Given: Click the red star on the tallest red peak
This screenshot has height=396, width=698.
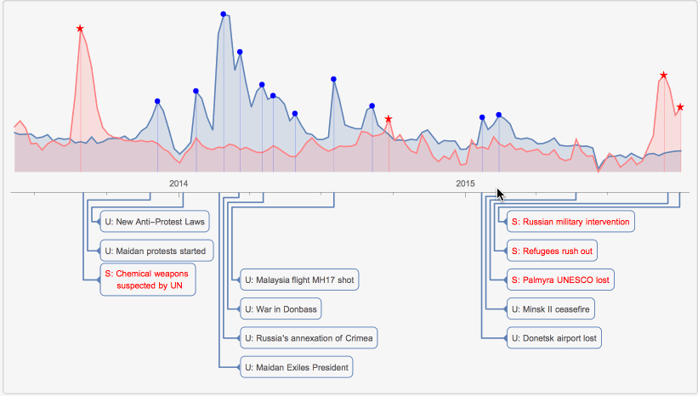Looking at the screenshot, I should point(80,29).
